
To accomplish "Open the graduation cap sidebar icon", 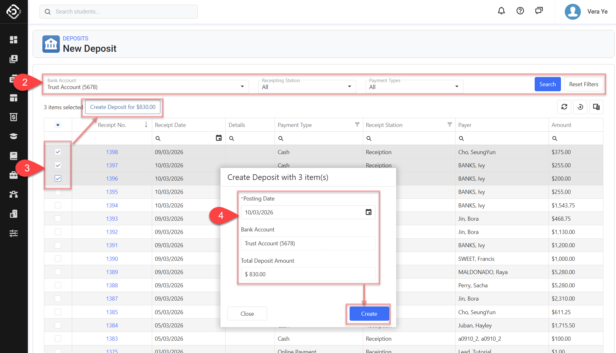I will coord(14,136).
